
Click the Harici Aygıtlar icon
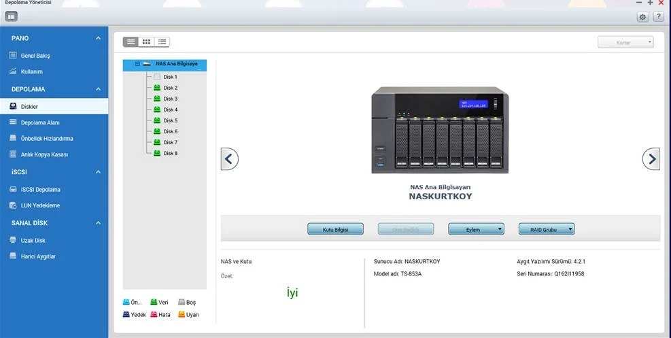coord(13,256)
